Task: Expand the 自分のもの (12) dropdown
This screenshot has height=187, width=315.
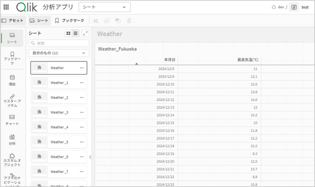Action: pyautogui.click(x=59, y=53)
